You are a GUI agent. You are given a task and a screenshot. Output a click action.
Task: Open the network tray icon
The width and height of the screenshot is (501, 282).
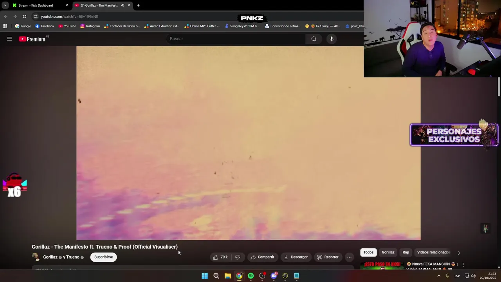(x=467, y=276)
